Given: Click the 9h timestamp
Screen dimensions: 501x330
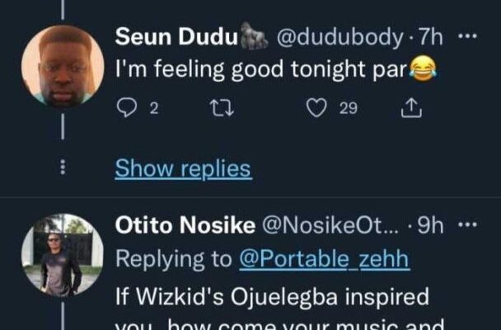Looking at the screenshot, I should tap(430, 226).
